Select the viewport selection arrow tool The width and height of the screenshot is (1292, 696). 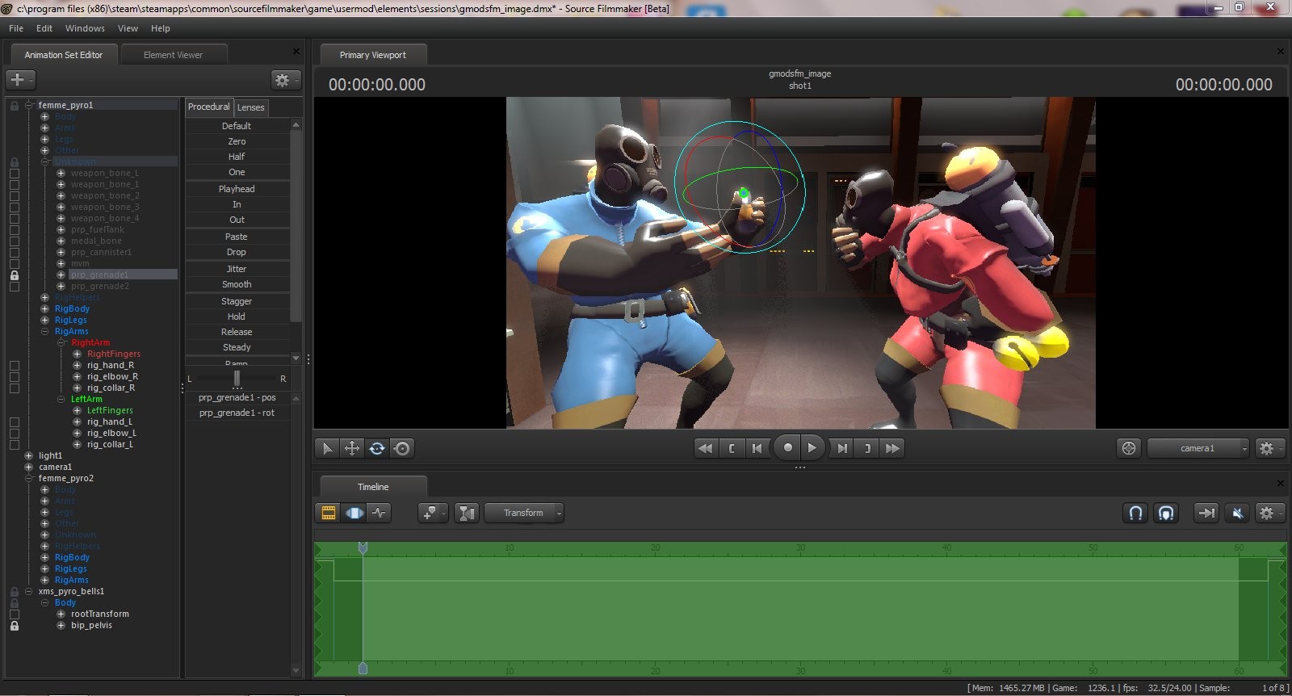(327, 448)
